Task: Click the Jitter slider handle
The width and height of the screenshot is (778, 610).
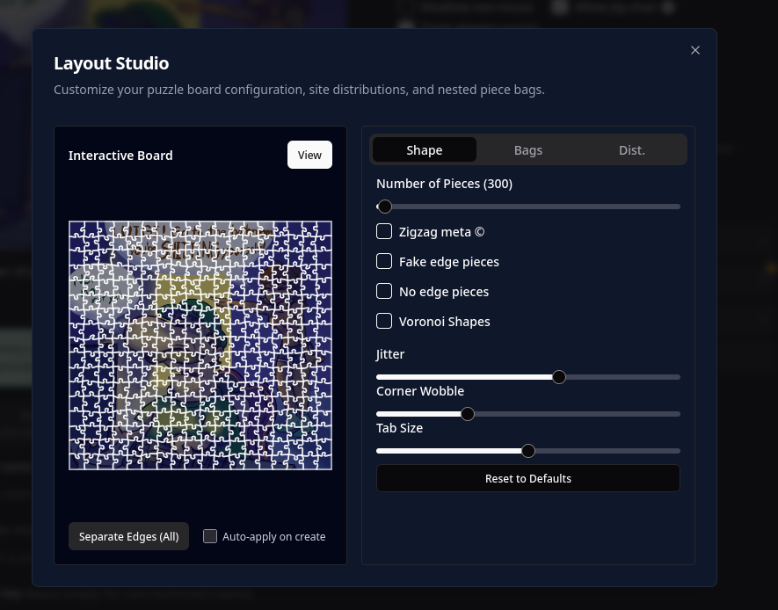Action: coord(559,377)
